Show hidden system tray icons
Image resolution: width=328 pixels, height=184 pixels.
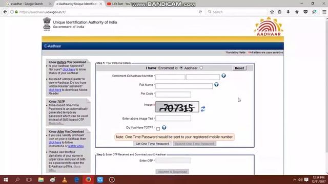click(x=295, y=179)
